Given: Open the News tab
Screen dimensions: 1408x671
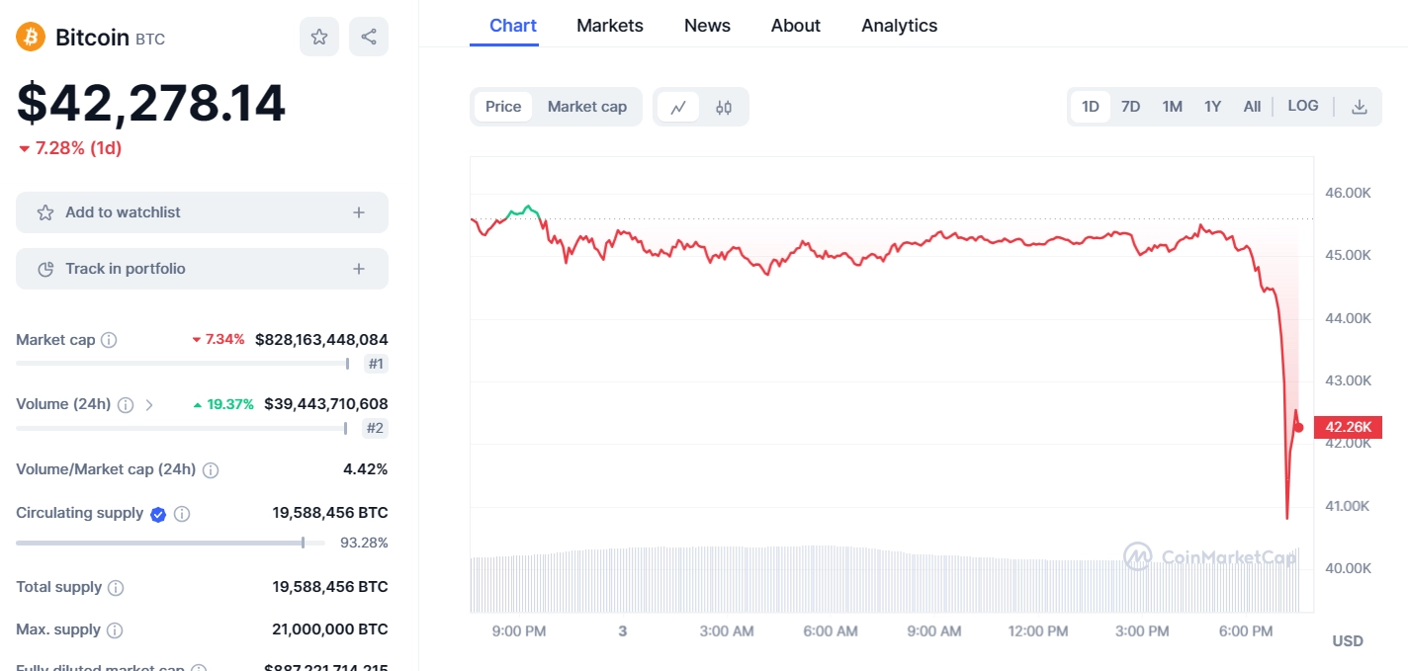Looking at the screenshot, I should point(707,26).
